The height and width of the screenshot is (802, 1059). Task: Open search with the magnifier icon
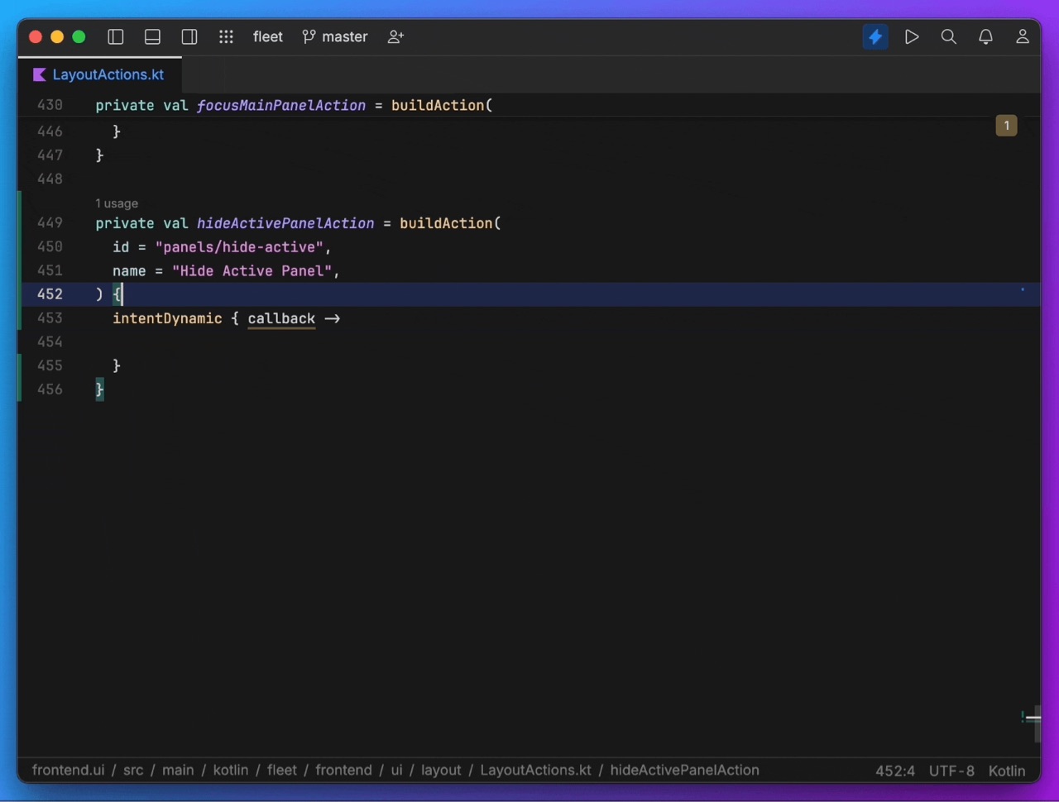pos(948,36)
